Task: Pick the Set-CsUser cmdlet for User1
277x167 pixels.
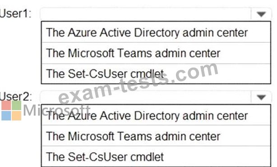Action: pyautogui.click(x=156, y=74)
